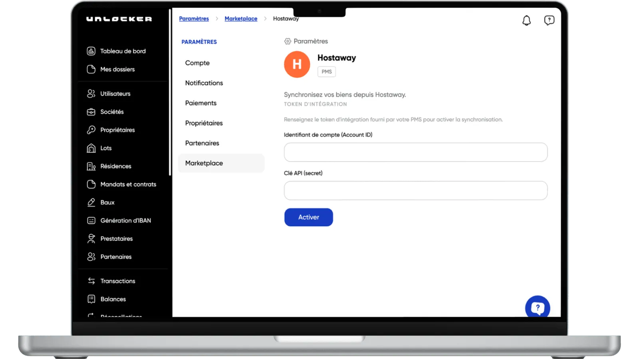Click the Propriétaires key icon
Image resolution: width=639 pixels, height=359 pixels.
point(91,130)
